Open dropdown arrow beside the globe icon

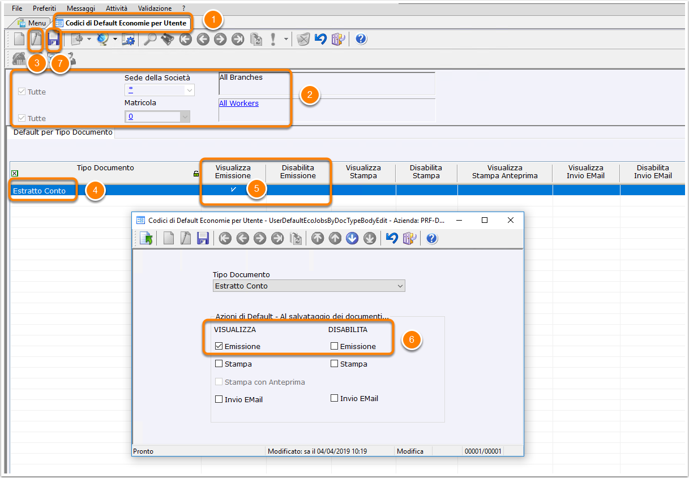pyautogui.click(x=115, y=39)
